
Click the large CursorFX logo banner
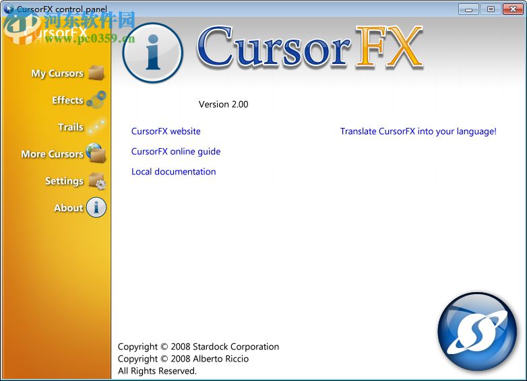(x=309, y=47)
